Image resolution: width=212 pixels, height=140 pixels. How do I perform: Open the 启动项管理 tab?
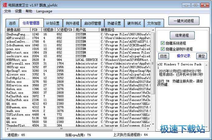pos(92,23)
